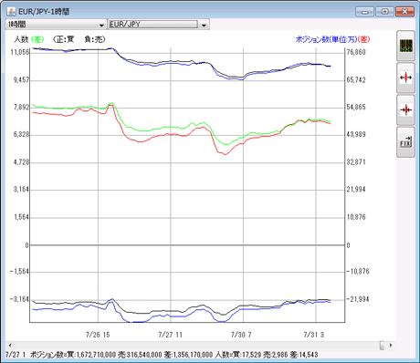Viewport: 420px width, 363px height.
Task: Open the 1時間 timeframe dropdown
Action: point(56,25)
